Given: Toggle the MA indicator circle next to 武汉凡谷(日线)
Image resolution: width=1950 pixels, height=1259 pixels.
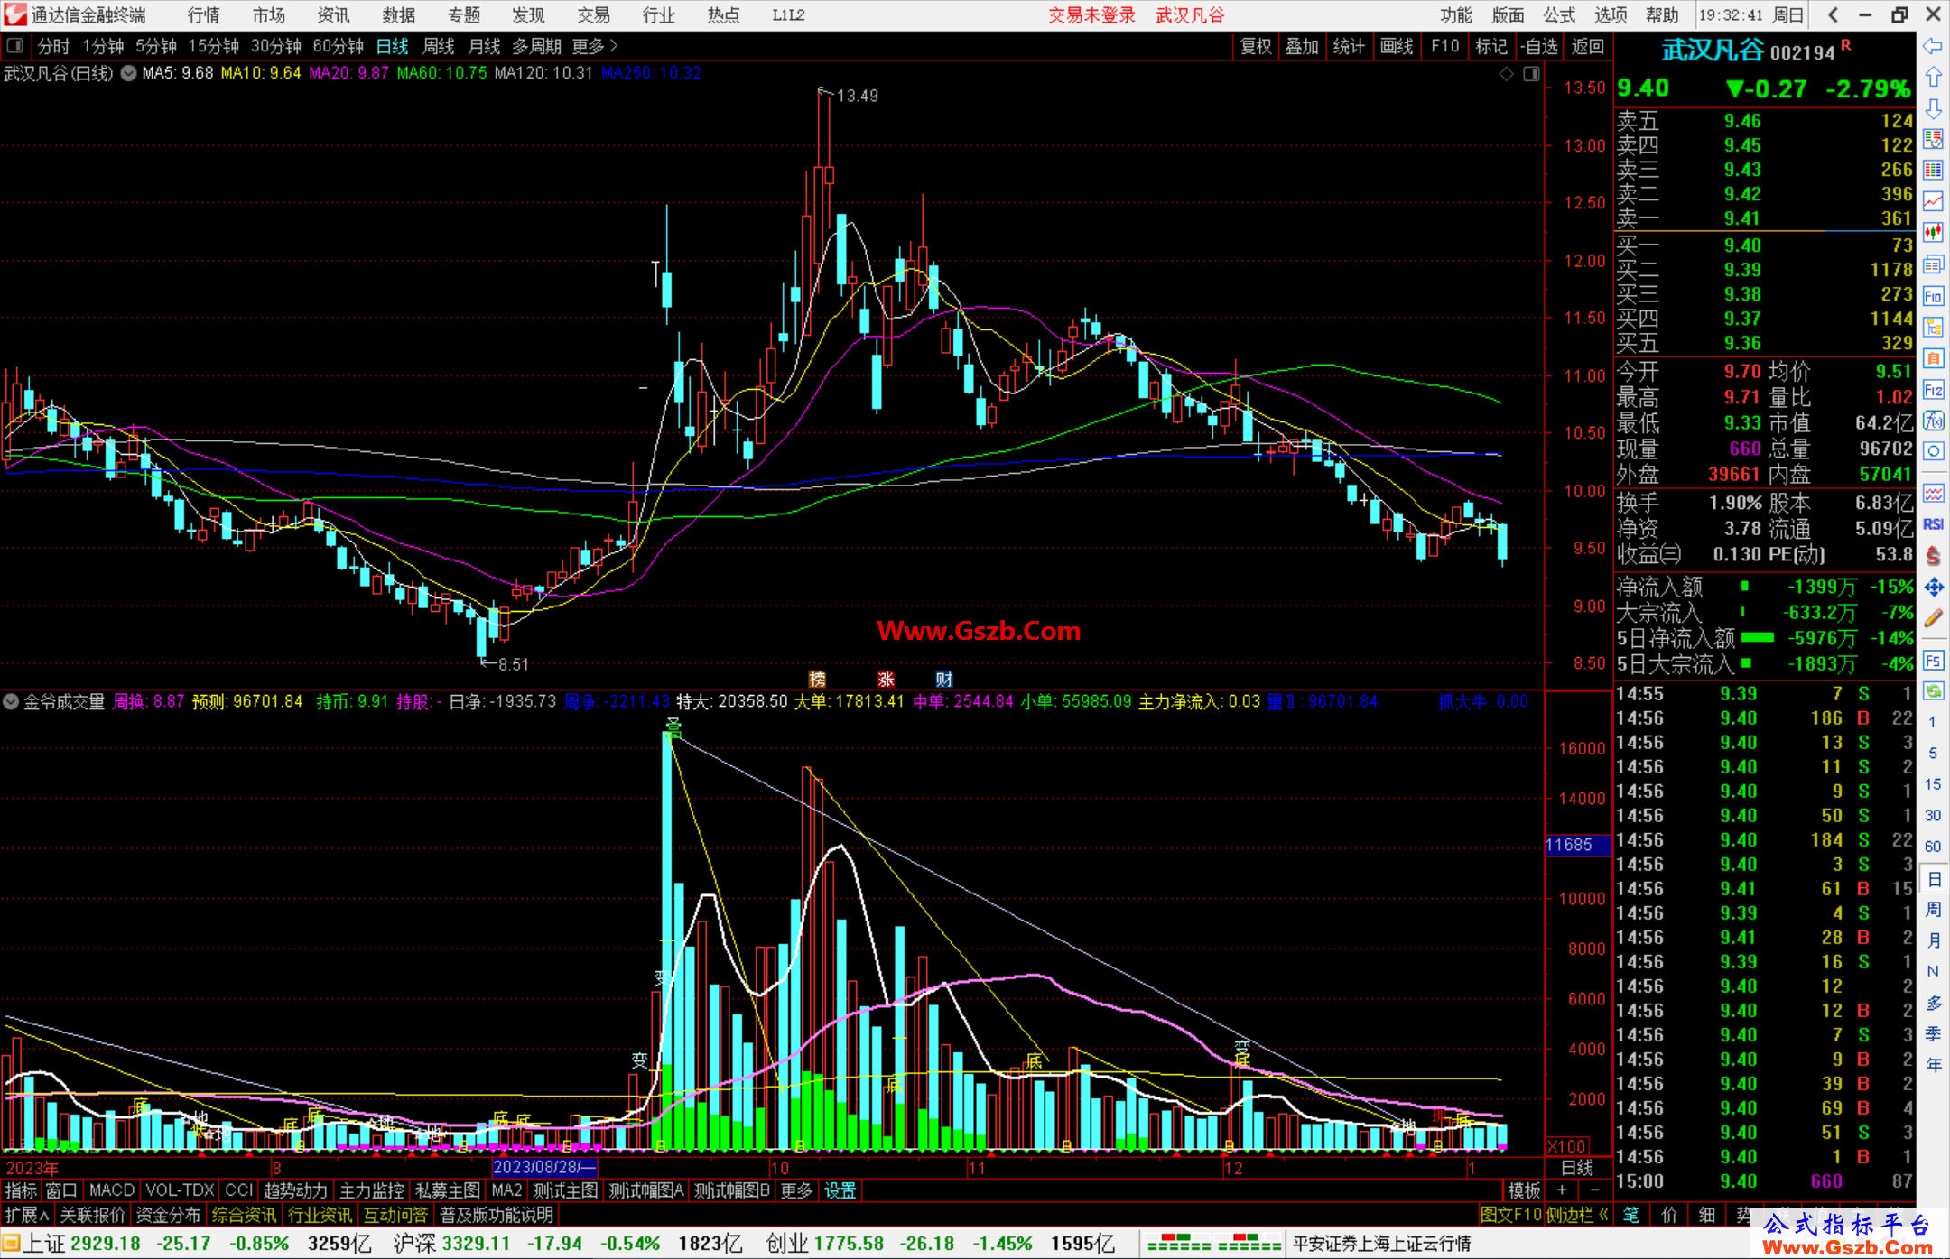Looking at the screenshot, I should (x=129, y=73).
